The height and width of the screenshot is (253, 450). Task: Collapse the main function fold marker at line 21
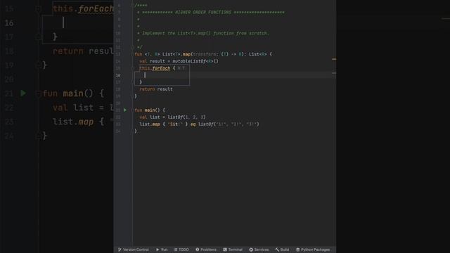point(133,110)
